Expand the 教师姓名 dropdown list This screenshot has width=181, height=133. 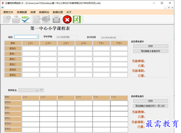click(x=37, y=90)
